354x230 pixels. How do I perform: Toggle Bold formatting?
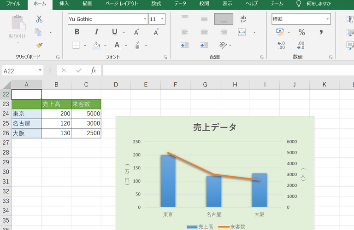point(77,32)
